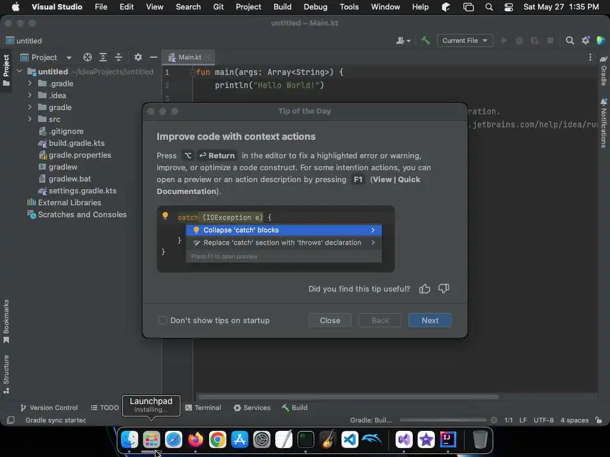
Task: Open Launchpad from the Dock
Action: click(151, 439)
